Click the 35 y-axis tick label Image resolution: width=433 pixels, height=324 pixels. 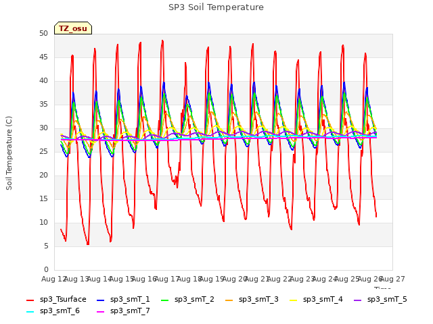pos(43,105)
